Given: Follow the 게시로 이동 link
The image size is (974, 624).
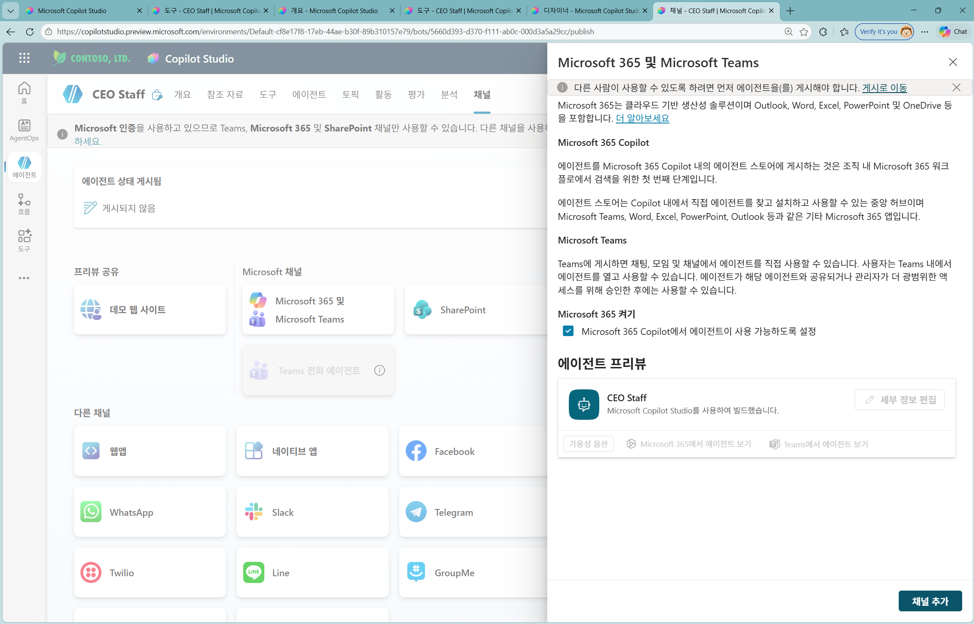Looking at the screenshot, I should coord(884,88).
